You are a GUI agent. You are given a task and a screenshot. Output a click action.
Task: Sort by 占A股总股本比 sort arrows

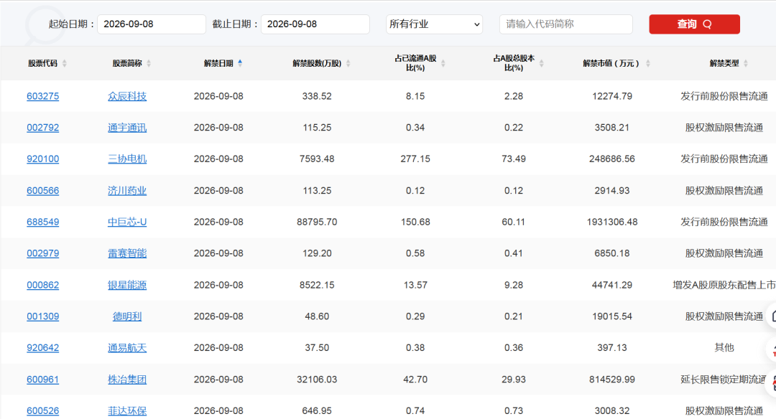tap(542, 63)
